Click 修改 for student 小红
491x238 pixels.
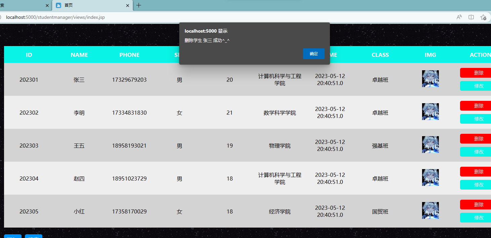[x=476, y=218]
